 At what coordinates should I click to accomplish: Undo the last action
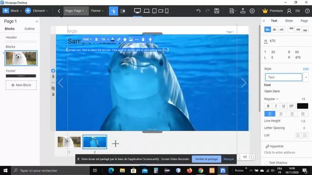[x=198, y=11]
